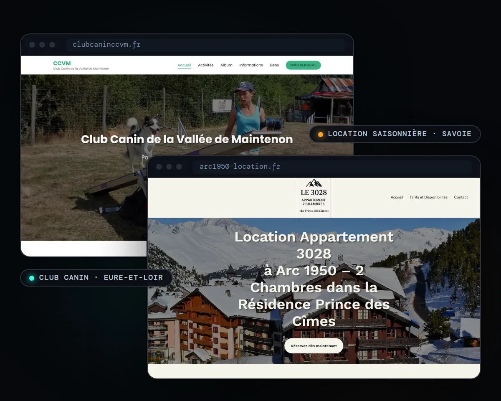Open Activités in the CCVM navigation
The height and width of the screenshot is (401, 501).
tap(205, 65)
